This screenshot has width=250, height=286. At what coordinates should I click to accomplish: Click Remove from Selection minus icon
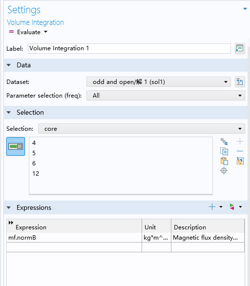[x=240, y=151]
